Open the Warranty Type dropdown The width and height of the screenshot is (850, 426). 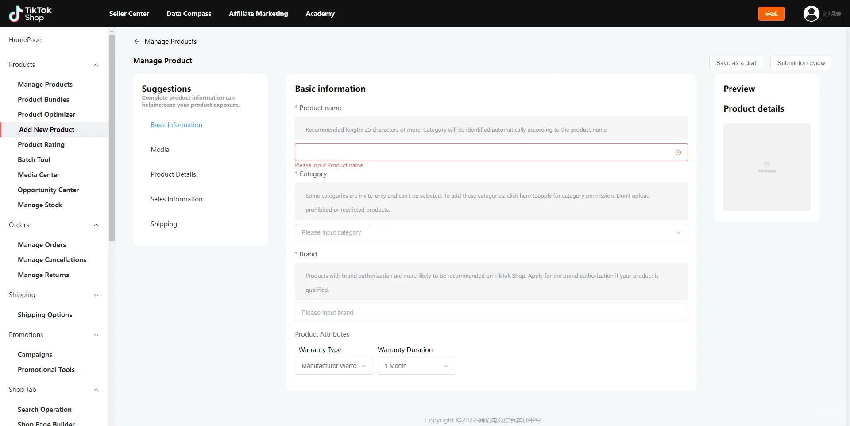[x=334, y=366]
